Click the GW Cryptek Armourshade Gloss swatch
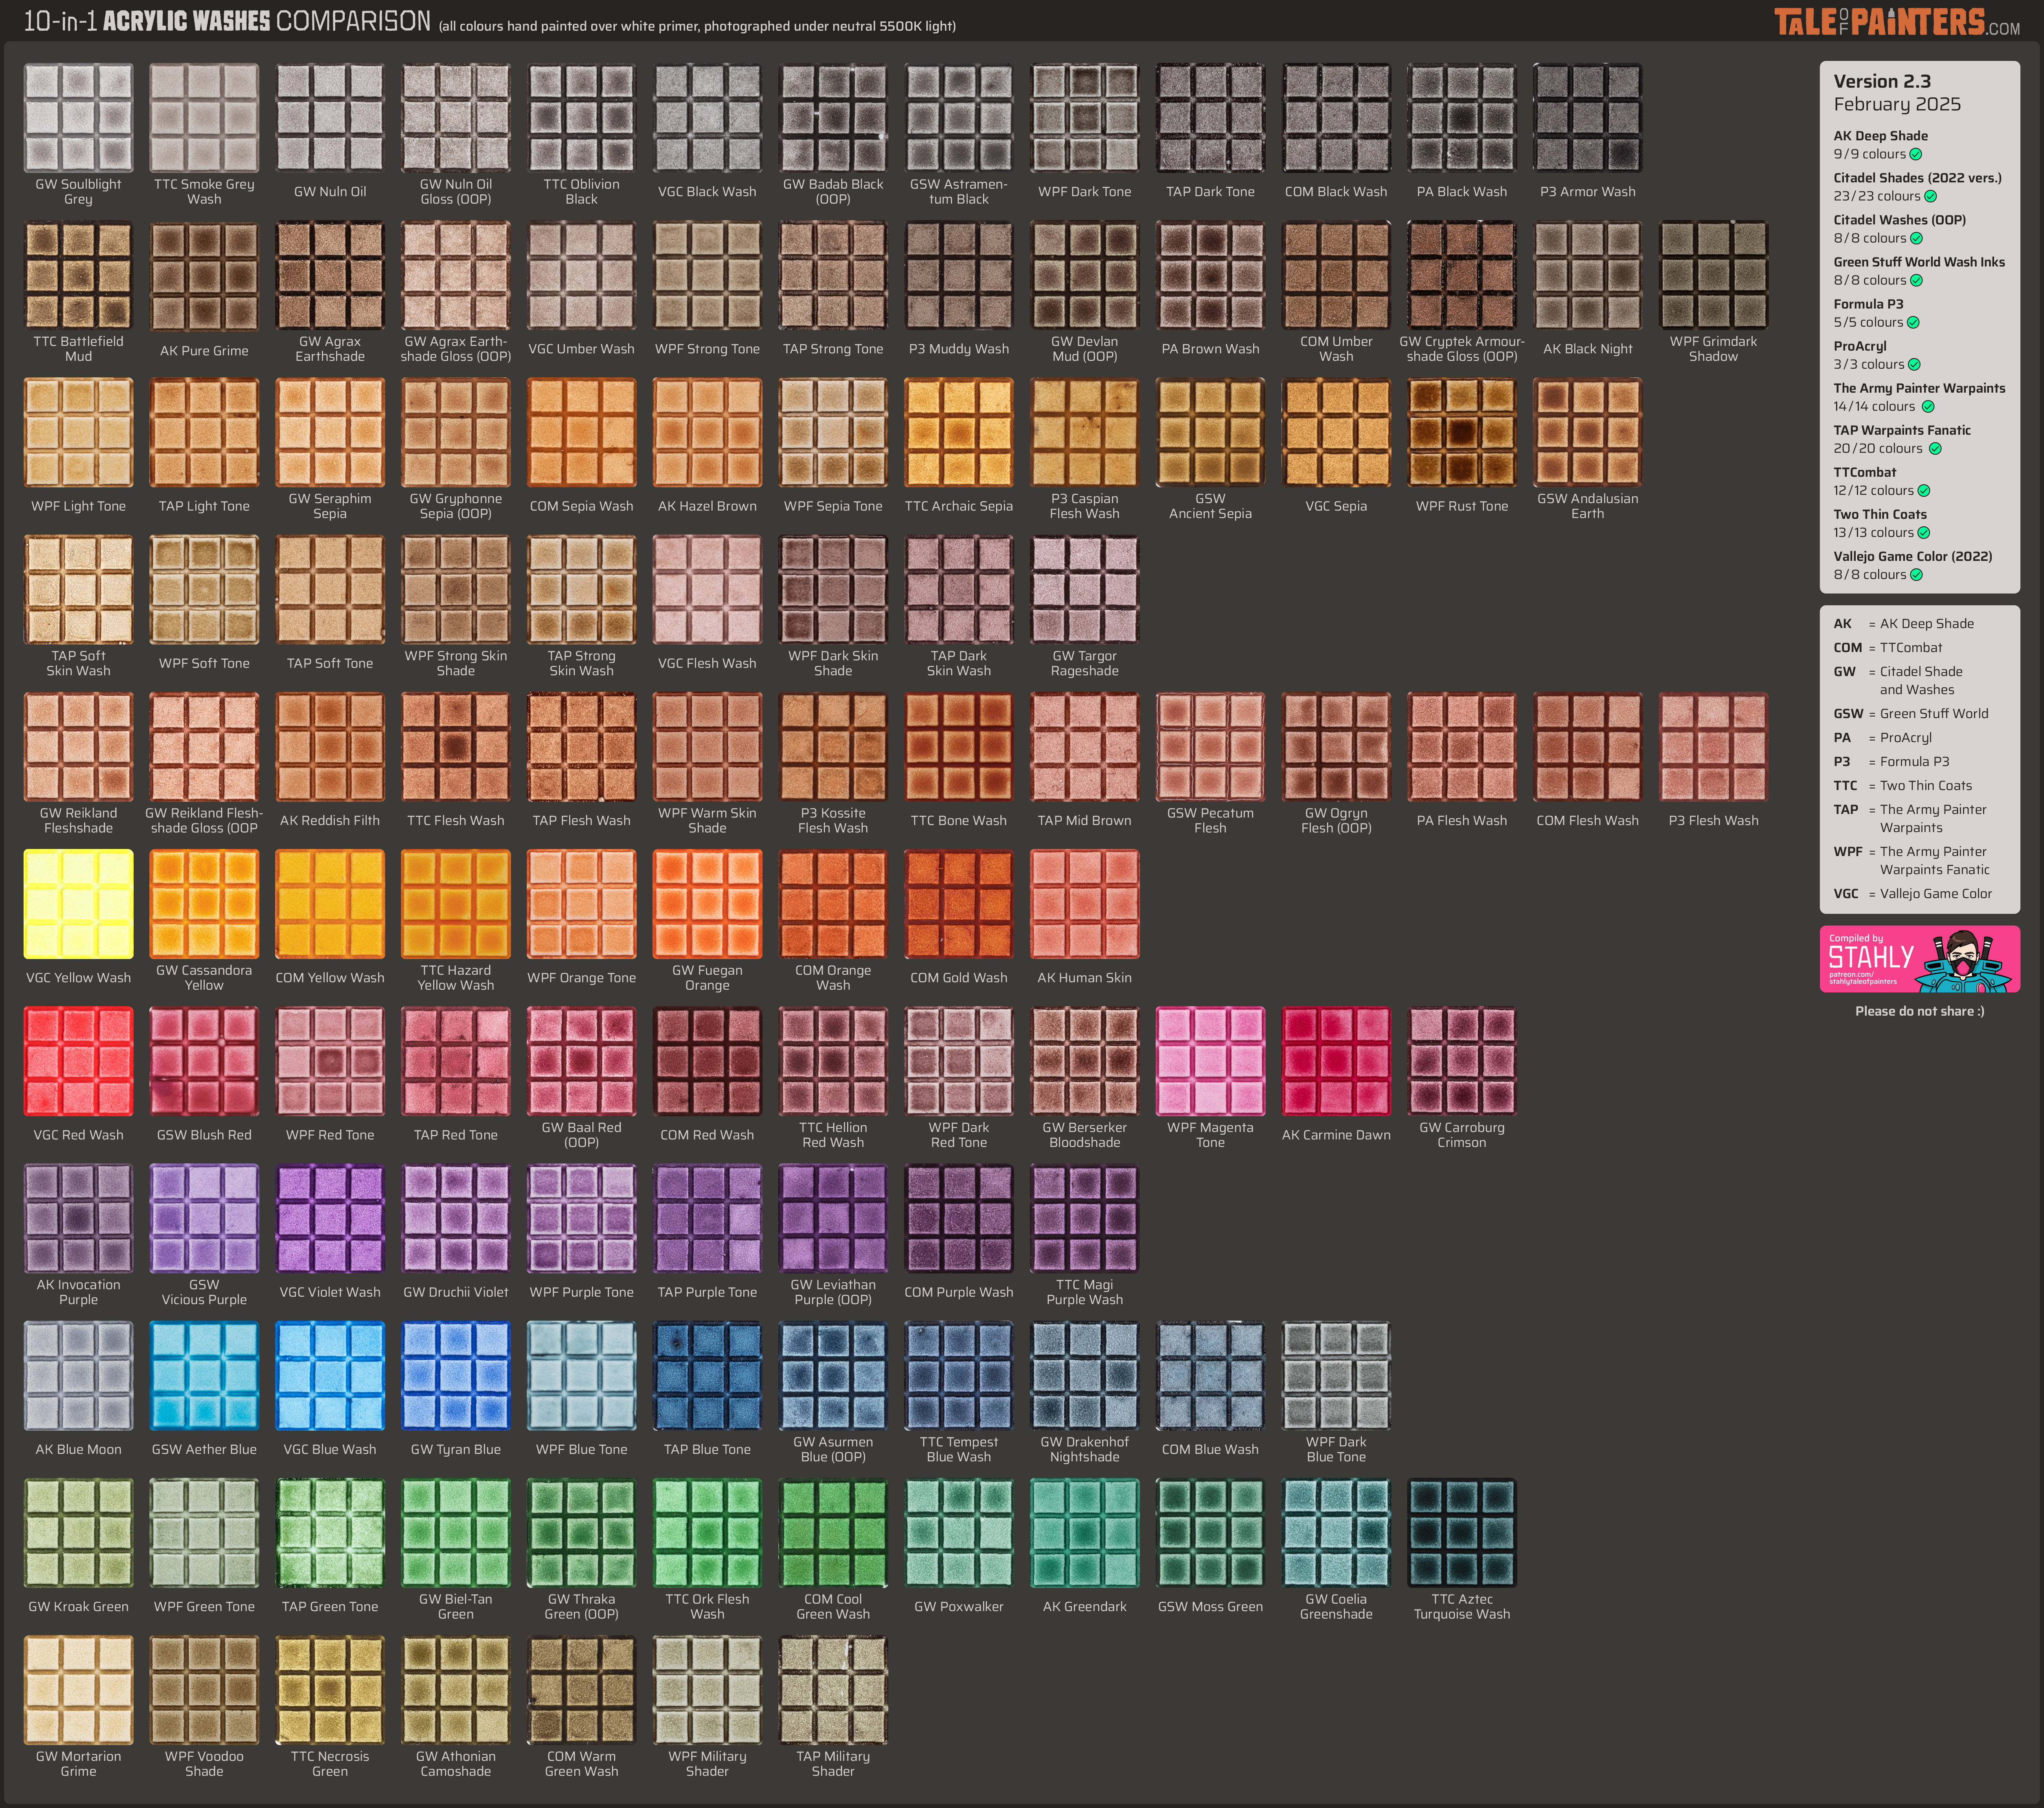 [1462, 275]
